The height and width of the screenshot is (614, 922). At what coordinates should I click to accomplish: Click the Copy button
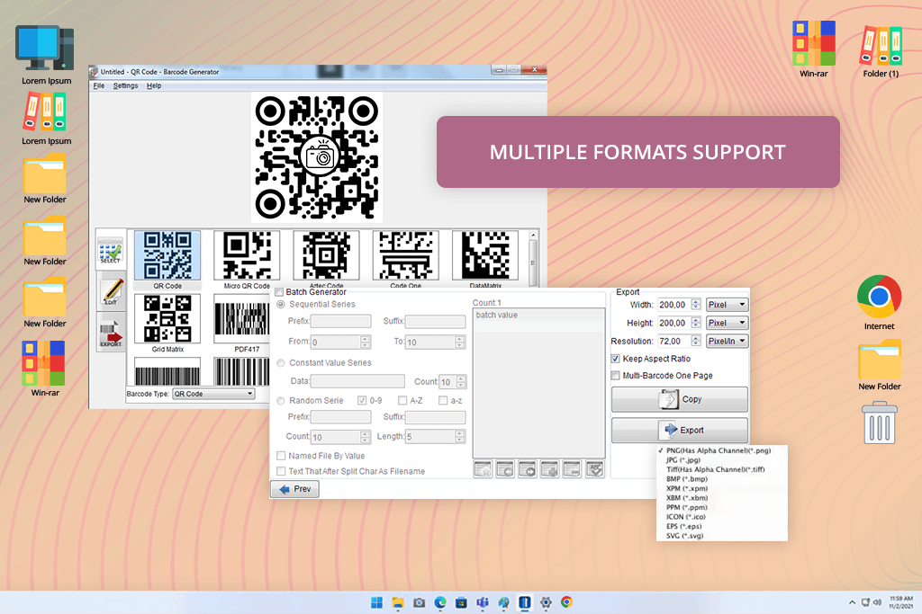(x=680, y=399)
